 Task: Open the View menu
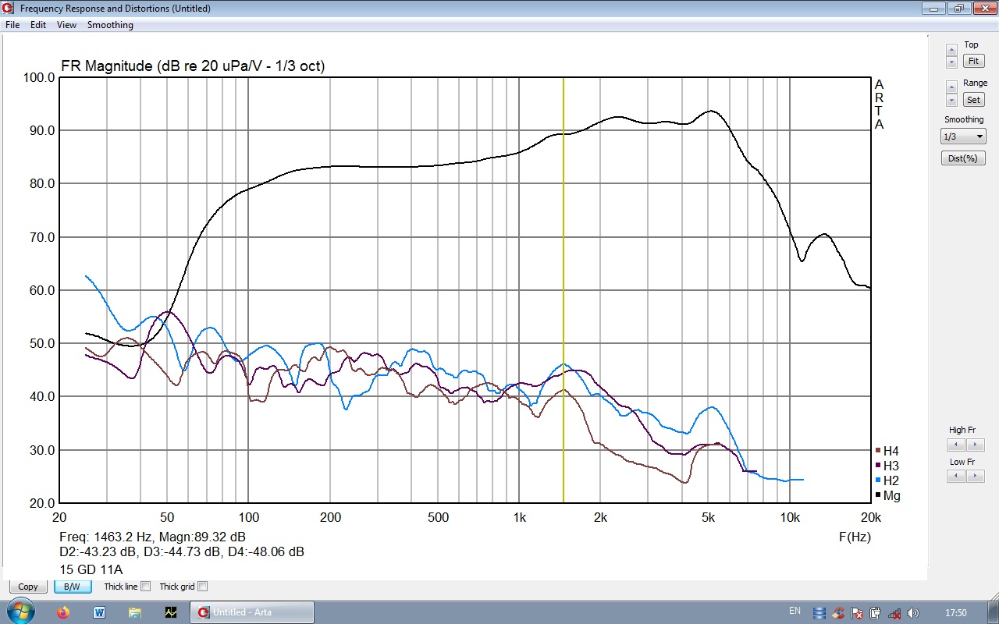click(66, 25)
